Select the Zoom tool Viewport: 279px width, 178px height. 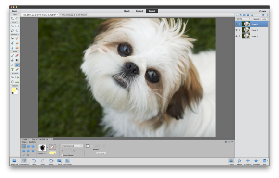coord(13,18)
